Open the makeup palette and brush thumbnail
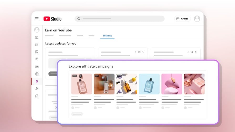 [194, 84]
